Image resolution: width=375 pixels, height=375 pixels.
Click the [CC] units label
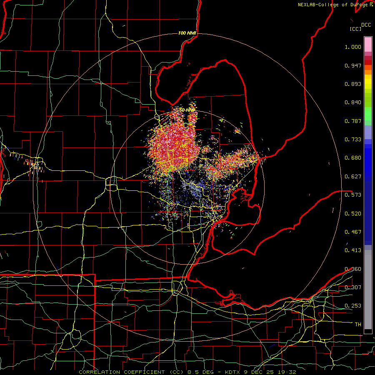coord(356,29)
